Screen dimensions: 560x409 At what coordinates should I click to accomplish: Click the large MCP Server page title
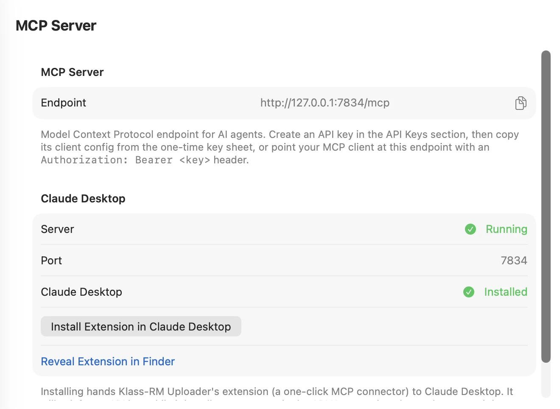[56, 25]
